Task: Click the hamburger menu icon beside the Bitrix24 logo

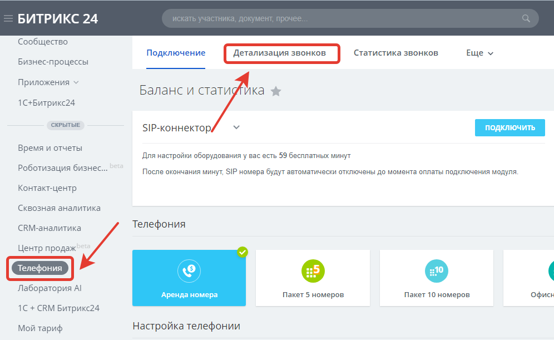Action: pyautogui.click(x=8, y=18)
